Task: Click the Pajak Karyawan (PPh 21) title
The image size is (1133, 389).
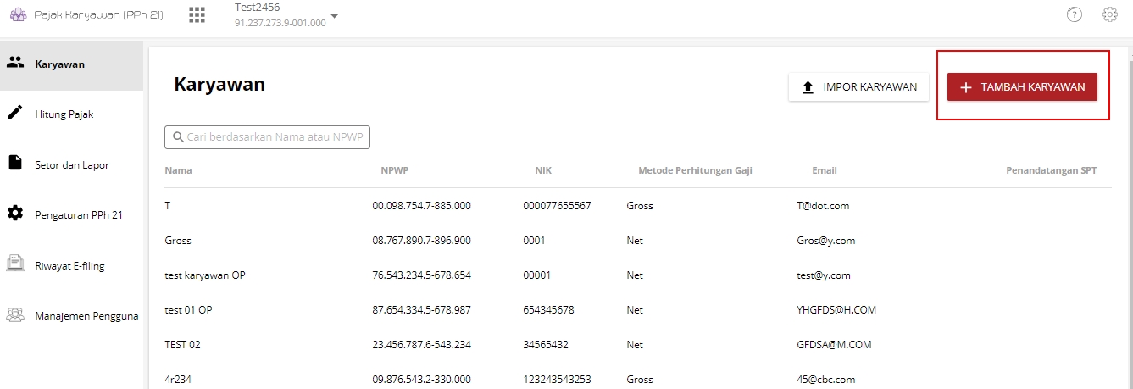Action: click(x=99, y=15)
